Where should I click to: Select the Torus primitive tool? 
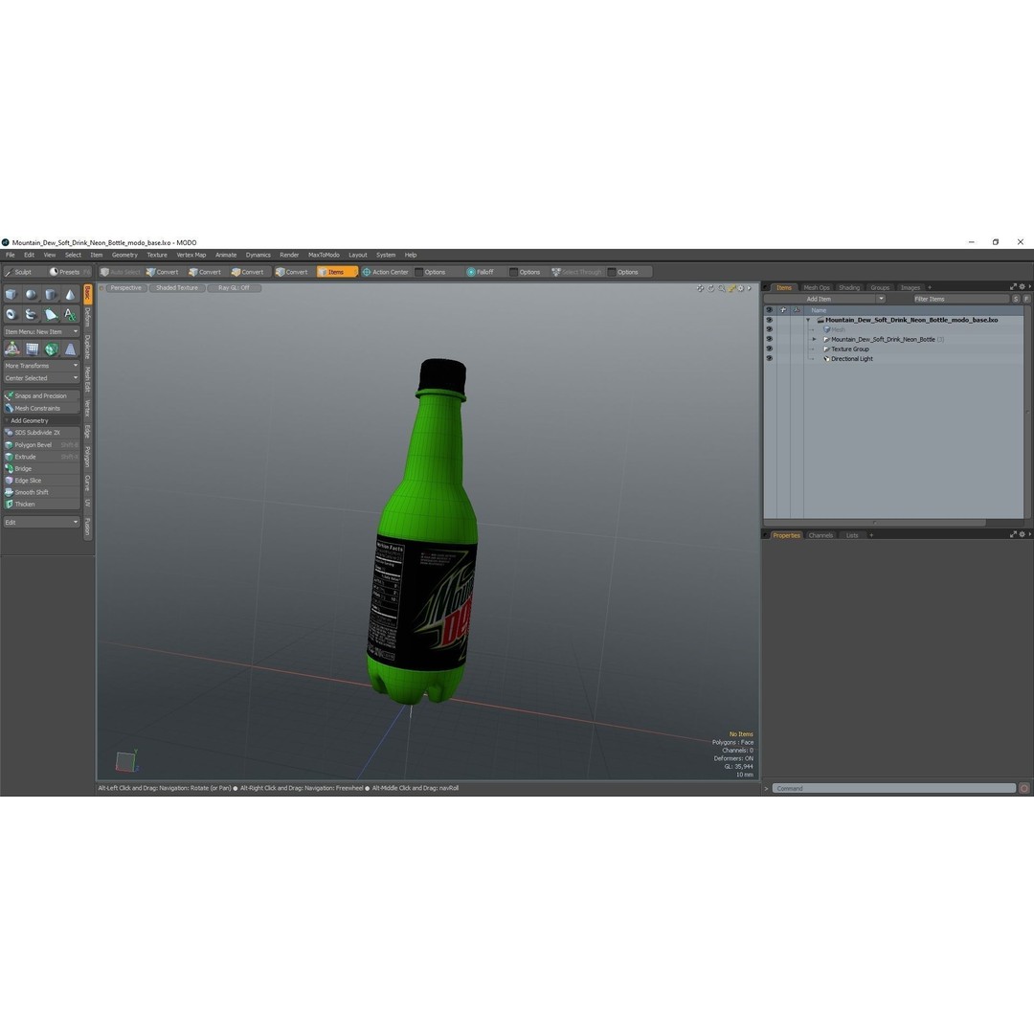(x=11, y=315)
